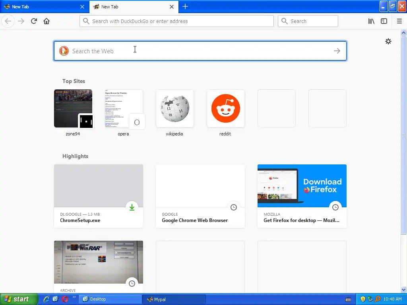Click the magnifier system tray icon
Screen dimensions: 407x305
tap(378, 299)
